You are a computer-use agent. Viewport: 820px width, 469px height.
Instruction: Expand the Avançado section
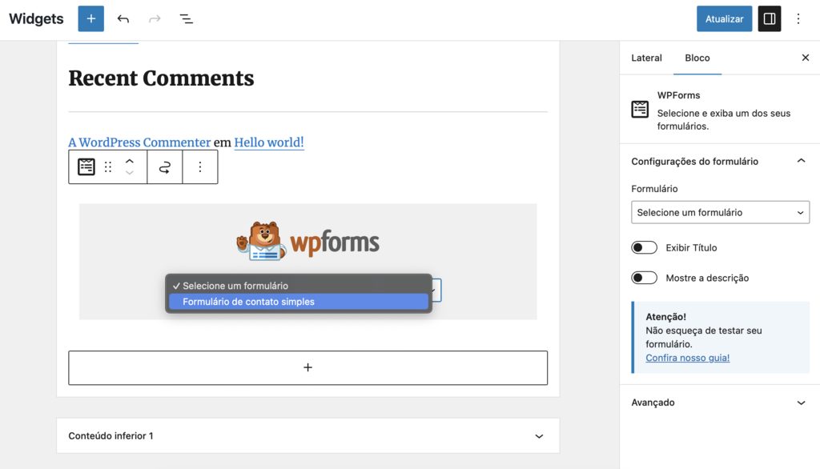(801, 403)
